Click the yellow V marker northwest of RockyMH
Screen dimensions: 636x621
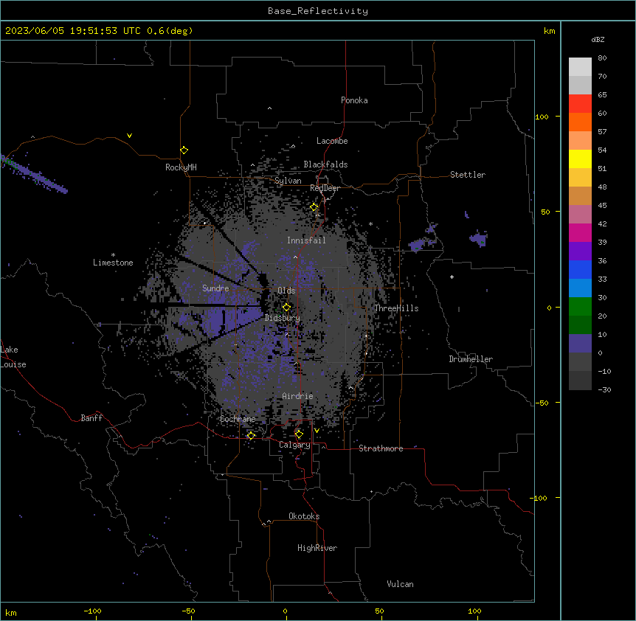click(129, 136)
